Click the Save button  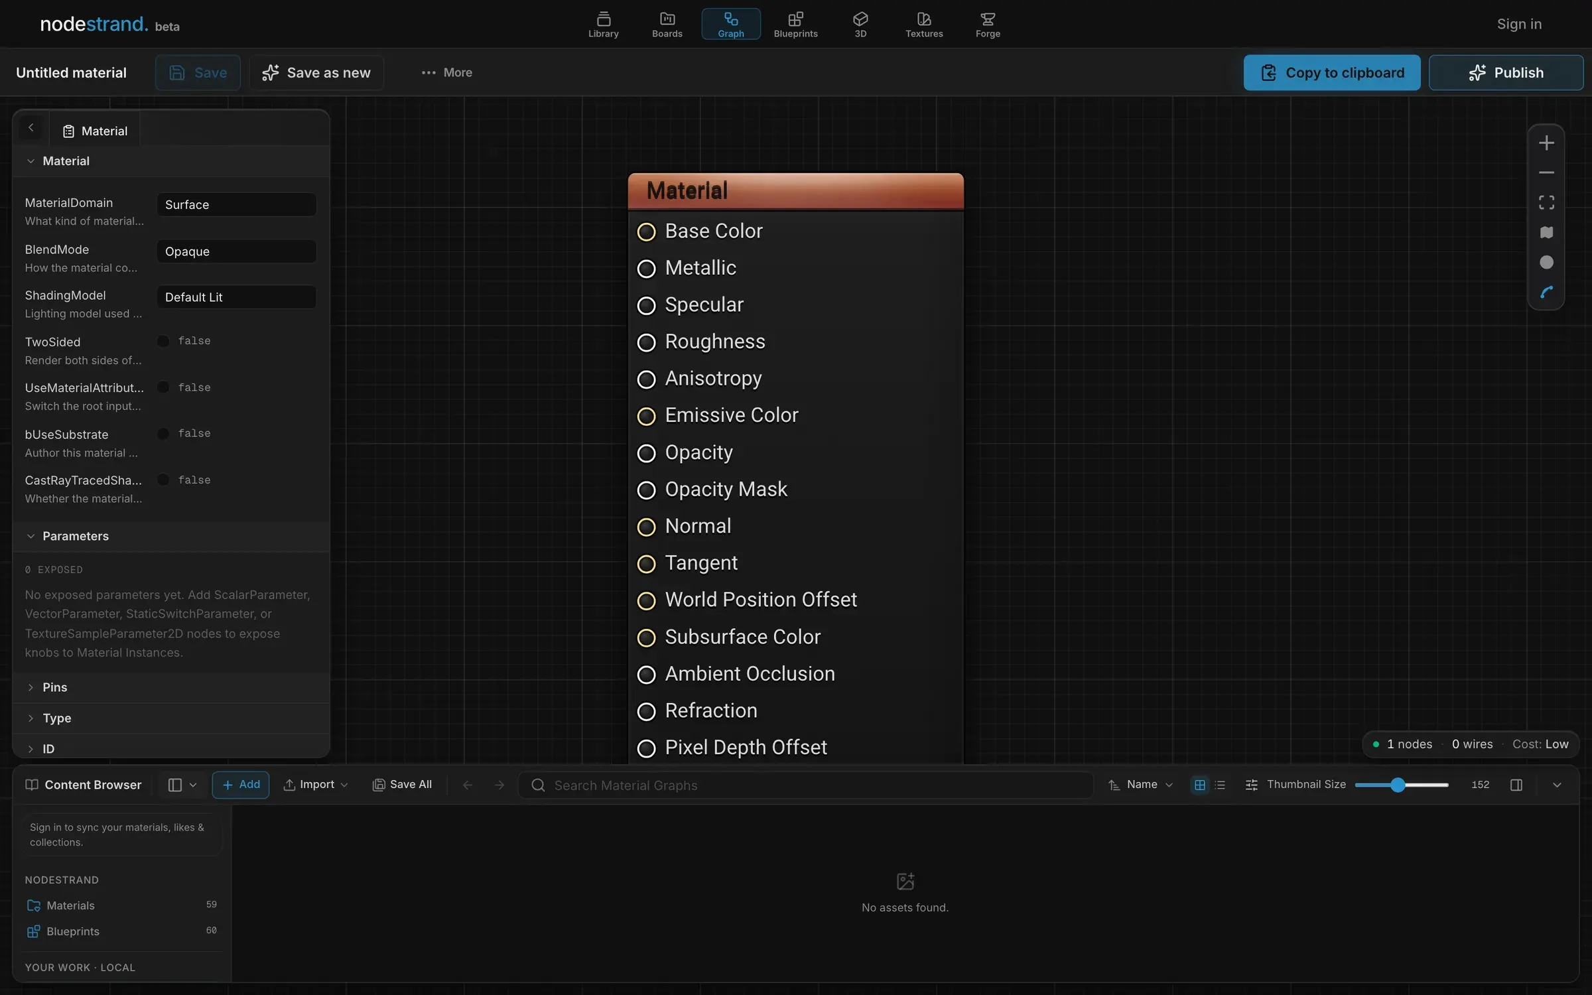coord(198,73)
